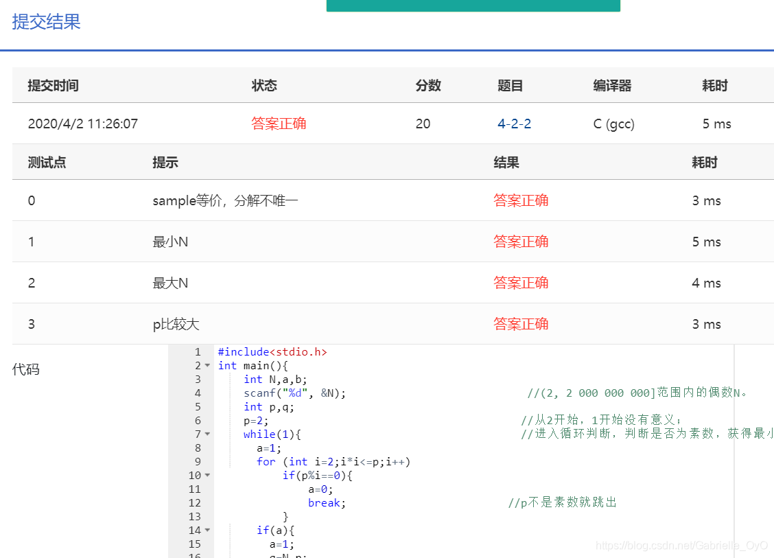Click the red 答案正确 submission status
Screen dimensions: 774x558
click(279, 124)
